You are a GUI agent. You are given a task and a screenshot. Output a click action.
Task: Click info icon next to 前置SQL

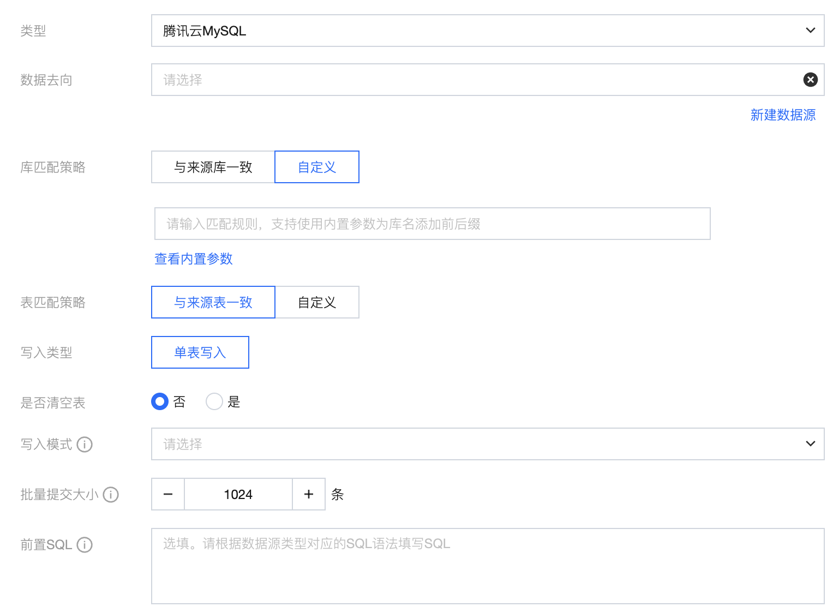(x=85, y=545)
